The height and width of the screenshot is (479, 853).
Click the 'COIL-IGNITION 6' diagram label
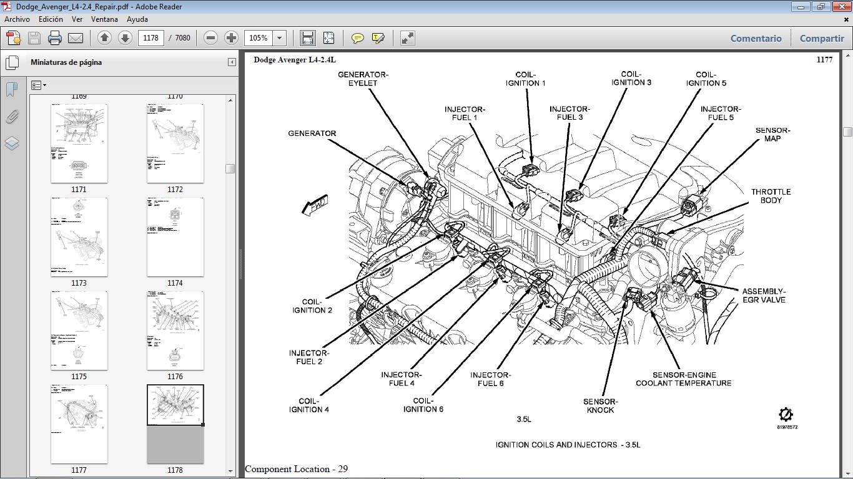click(423, 405)
